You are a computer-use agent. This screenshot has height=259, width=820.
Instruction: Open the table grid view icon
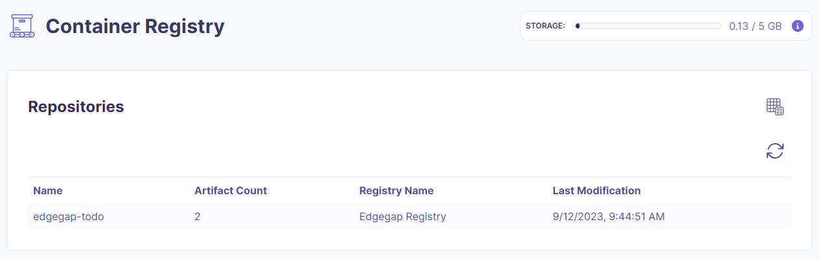point(775,107)
